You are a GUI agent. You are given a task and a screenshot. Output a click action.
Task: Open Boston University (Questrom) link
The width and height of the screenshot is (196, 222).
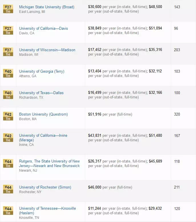click(43, 114)
